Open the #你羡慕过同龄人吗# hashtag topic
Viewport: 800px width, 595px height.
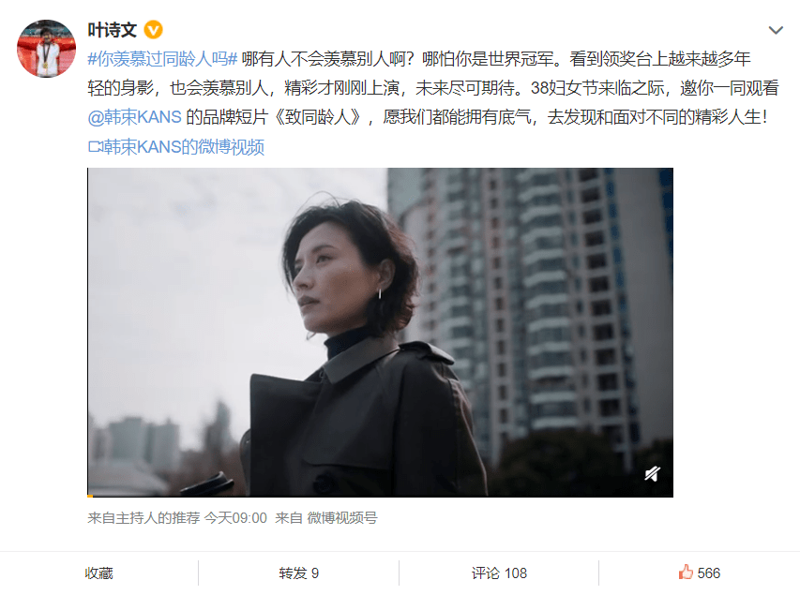click(162, 59)
